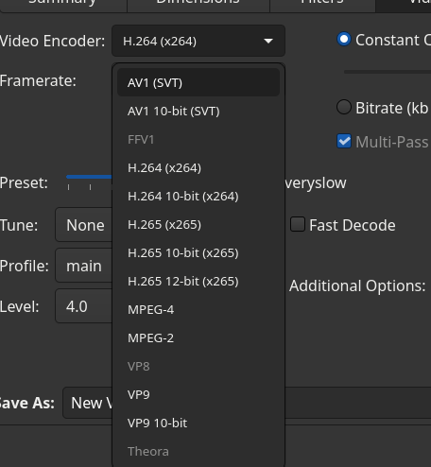431x467 pixels.
Task: Click the Preset speed slider
Action: point(89,177)
